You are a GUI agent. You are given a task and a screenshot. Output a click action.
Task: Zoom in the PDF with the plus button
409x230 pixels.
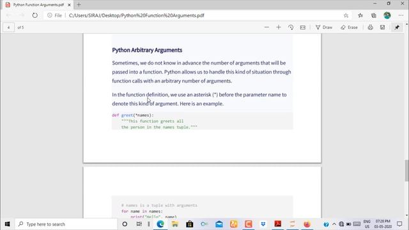[x=279, y=27]
